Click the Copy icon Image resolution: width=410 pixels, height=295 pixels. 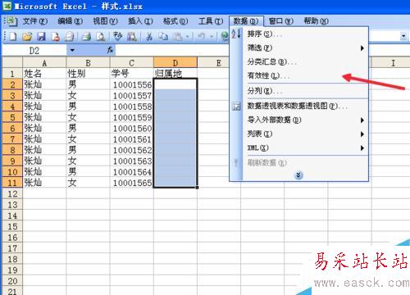point(163,36)
